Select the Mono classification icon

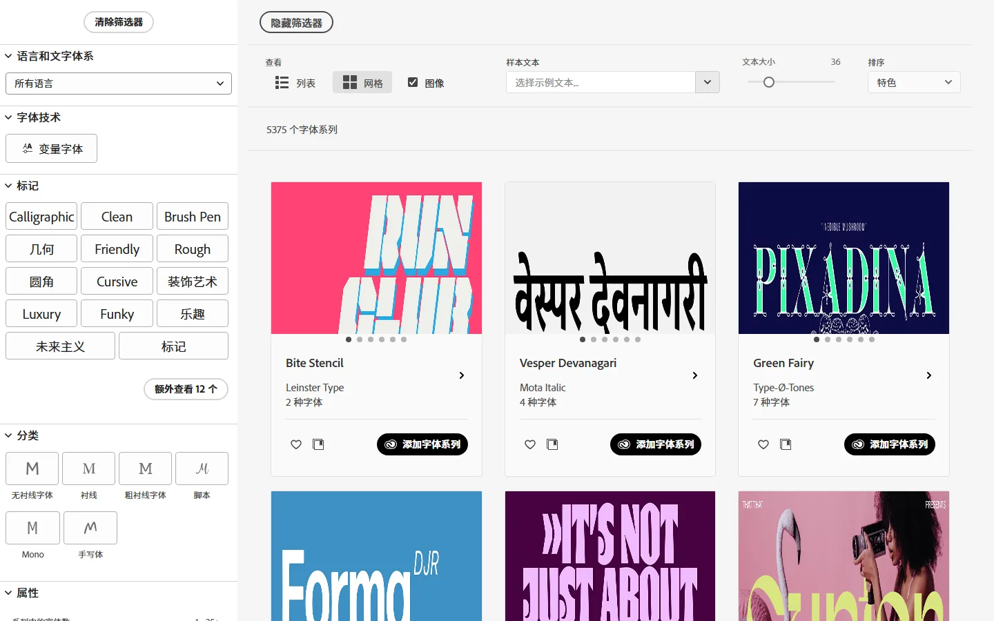(32, 528)
